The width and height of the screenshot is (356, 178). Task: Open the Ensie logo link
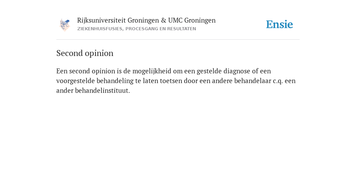(280, 24)
